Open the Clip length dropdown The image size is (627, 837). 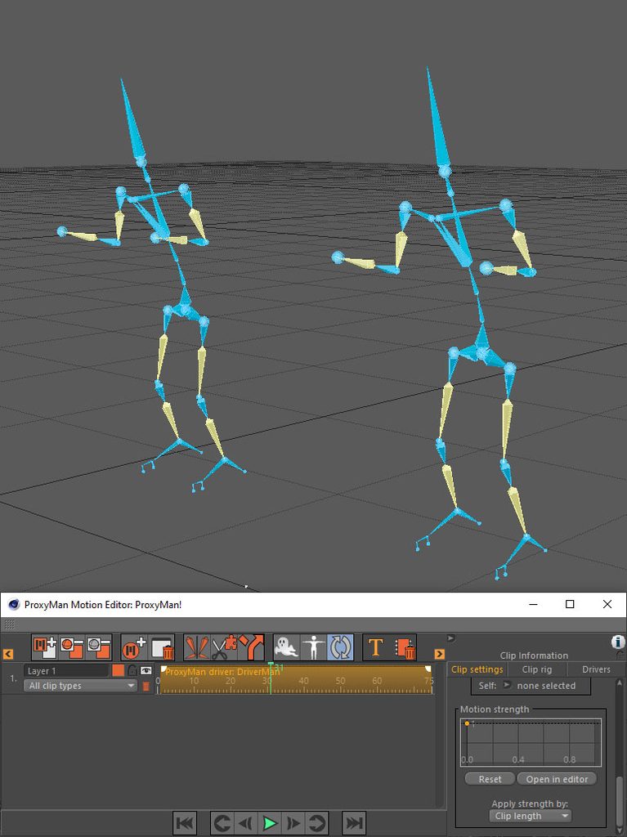531,817
